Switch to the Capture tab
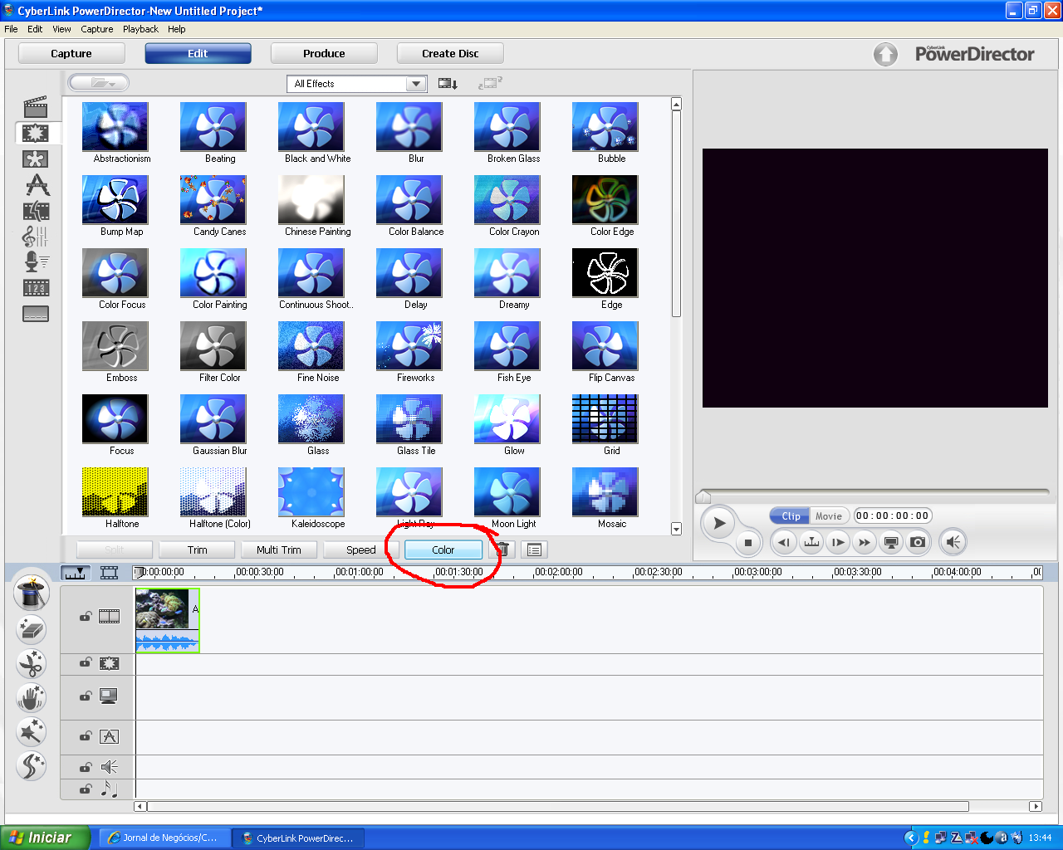Image resolution: width=1063 pixels, height=850 pixels. coord(71,53)
